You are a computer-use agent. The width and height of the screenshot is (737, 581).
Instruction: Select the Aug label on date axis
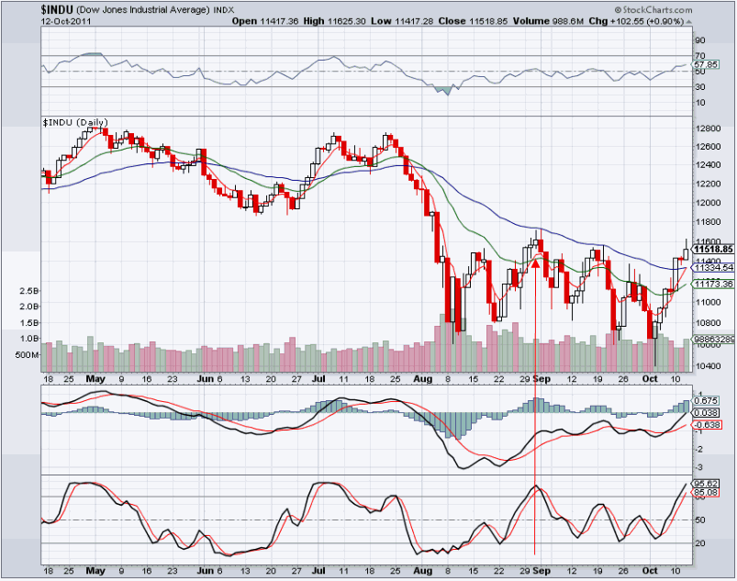pos(421,377)
